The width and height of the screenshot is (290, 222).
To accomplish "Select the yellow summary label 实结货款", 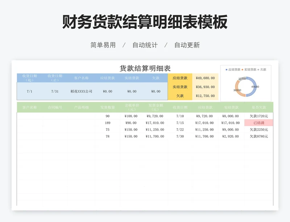I will point(180,87).
